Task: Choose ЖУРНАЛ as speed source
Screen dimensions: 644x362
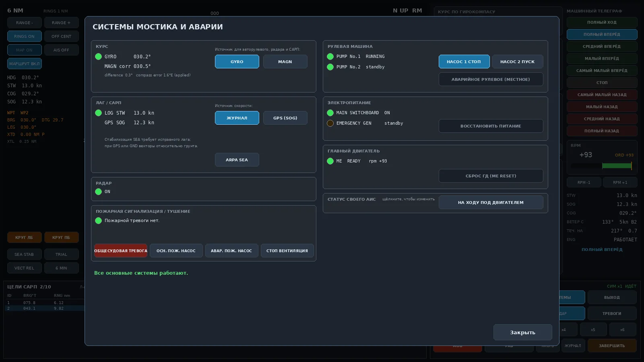Action: [237, 118]
